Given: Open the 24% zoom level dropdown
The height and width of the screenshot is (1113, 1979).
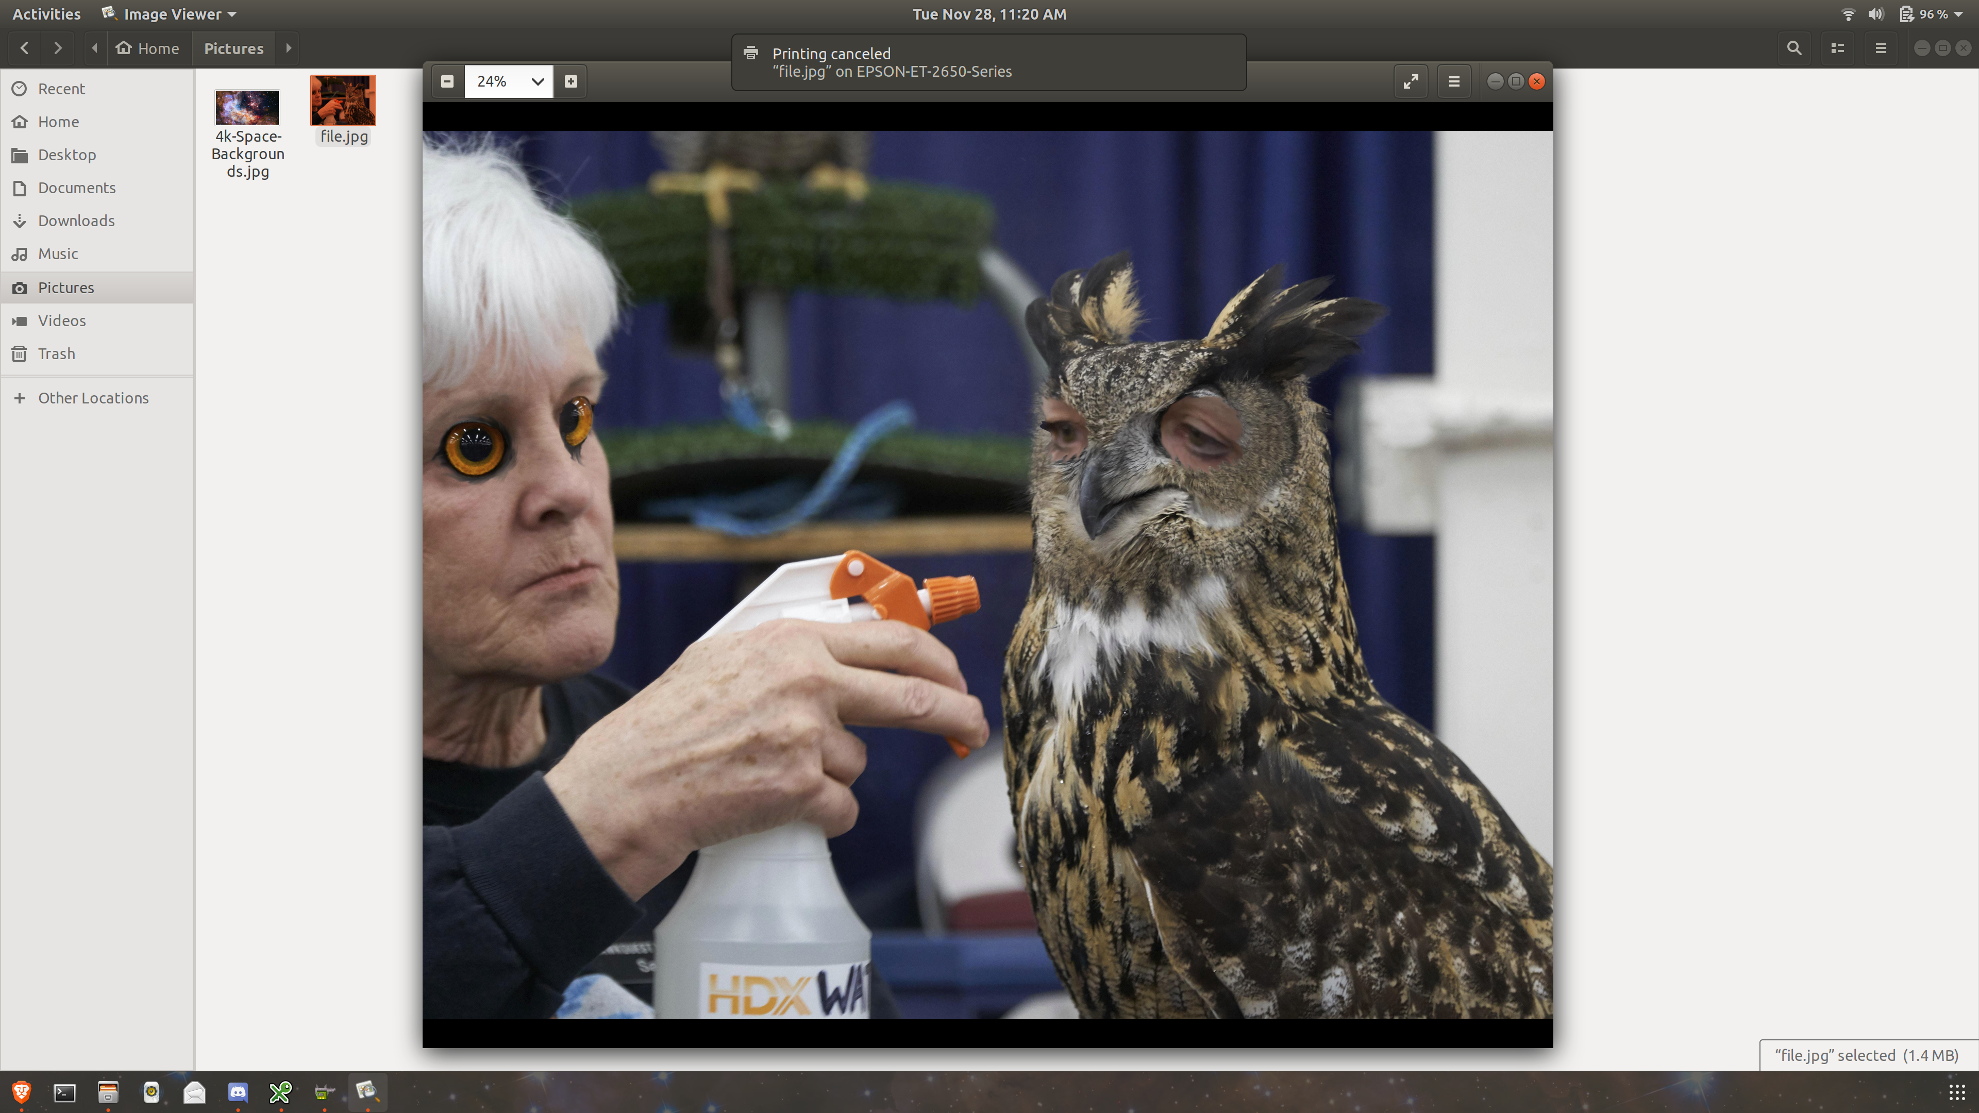Looking at the screenshot, I should pos(538,81).
